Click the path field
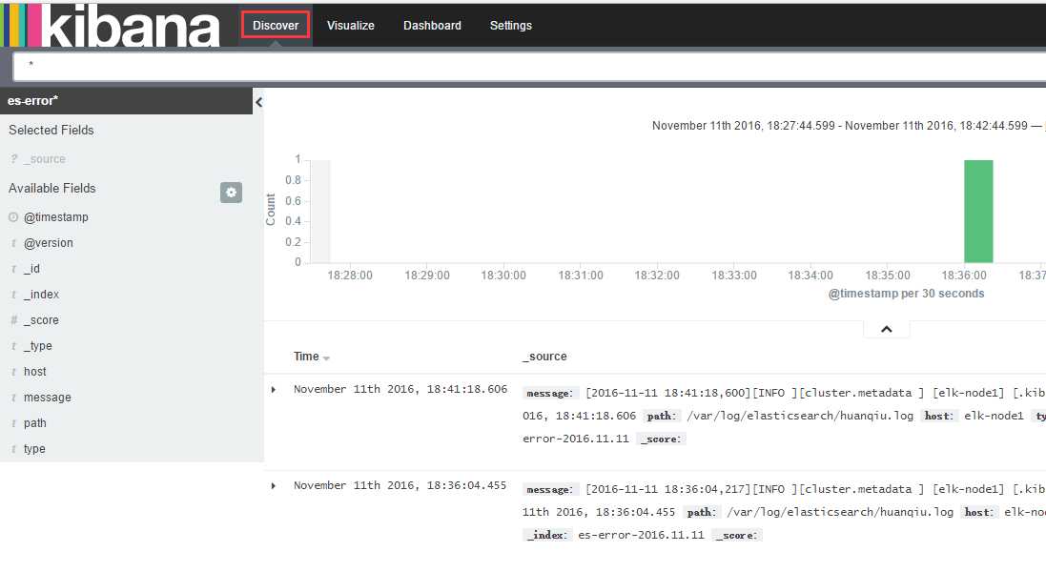Viewport: 1046px width, 572px height. coord(34,422)
